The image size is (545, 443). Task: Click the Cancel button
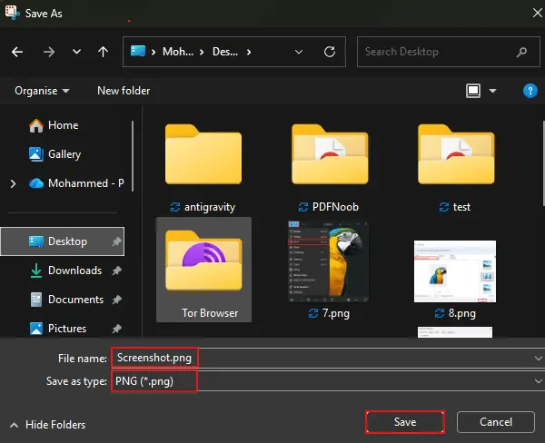[496, 422]
